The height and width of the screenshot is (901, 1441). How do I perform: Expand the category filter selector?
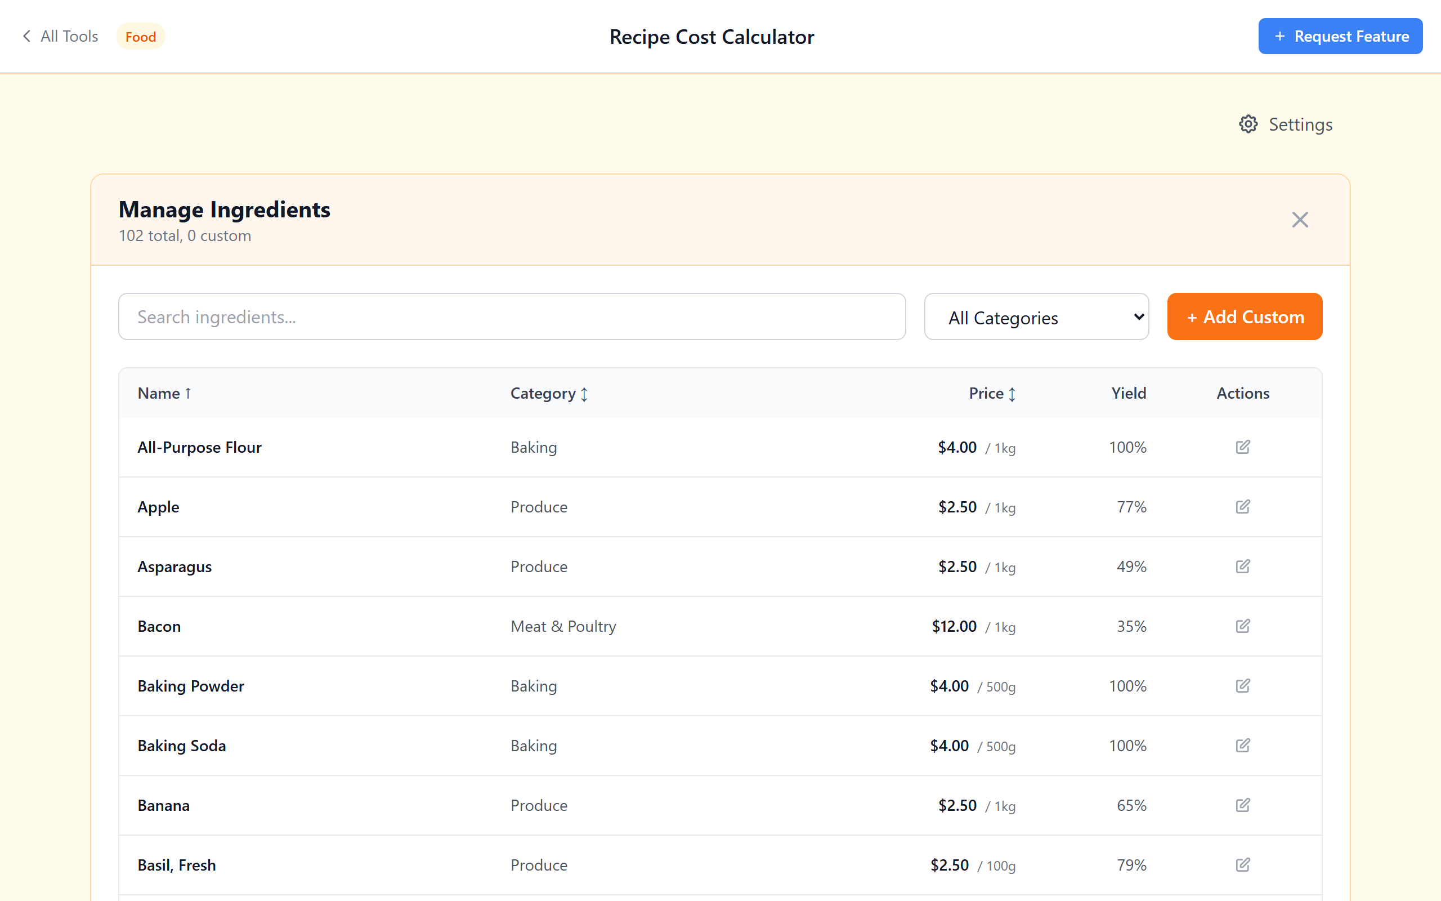pos(1036,316)
